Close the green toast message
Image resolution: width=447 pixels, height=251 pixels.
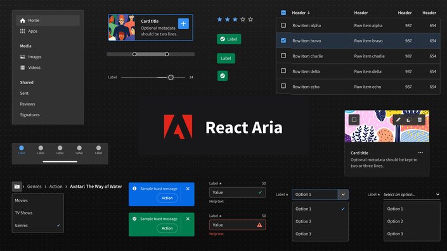click(188, 219)
